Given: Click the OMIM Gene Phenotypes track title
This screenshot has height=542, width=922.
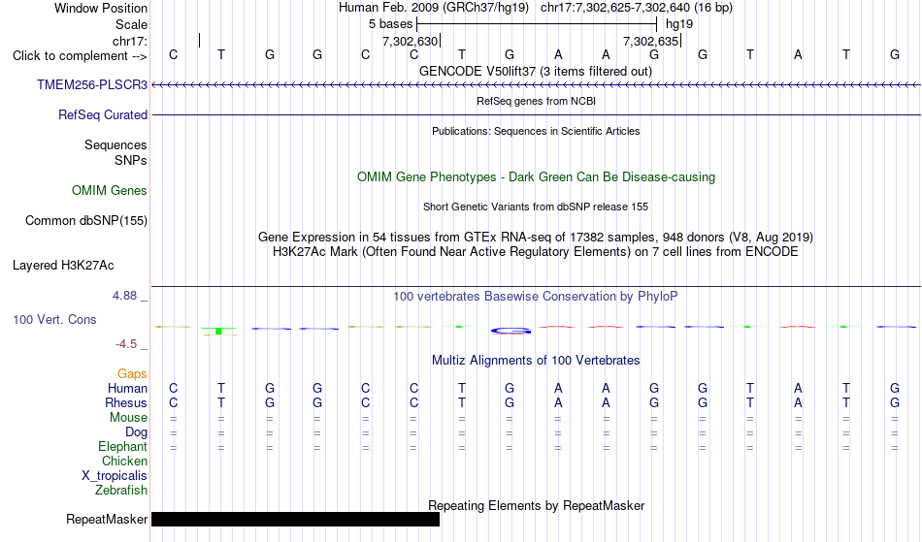Looking at the screenshot, I should 536,177.
